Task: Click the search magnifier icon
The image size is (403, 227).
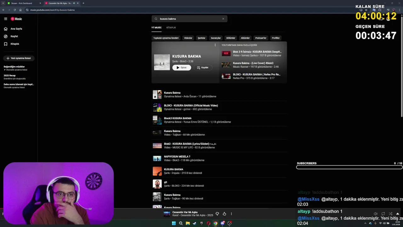Action: pyautogui.click(x=156, y=19)
